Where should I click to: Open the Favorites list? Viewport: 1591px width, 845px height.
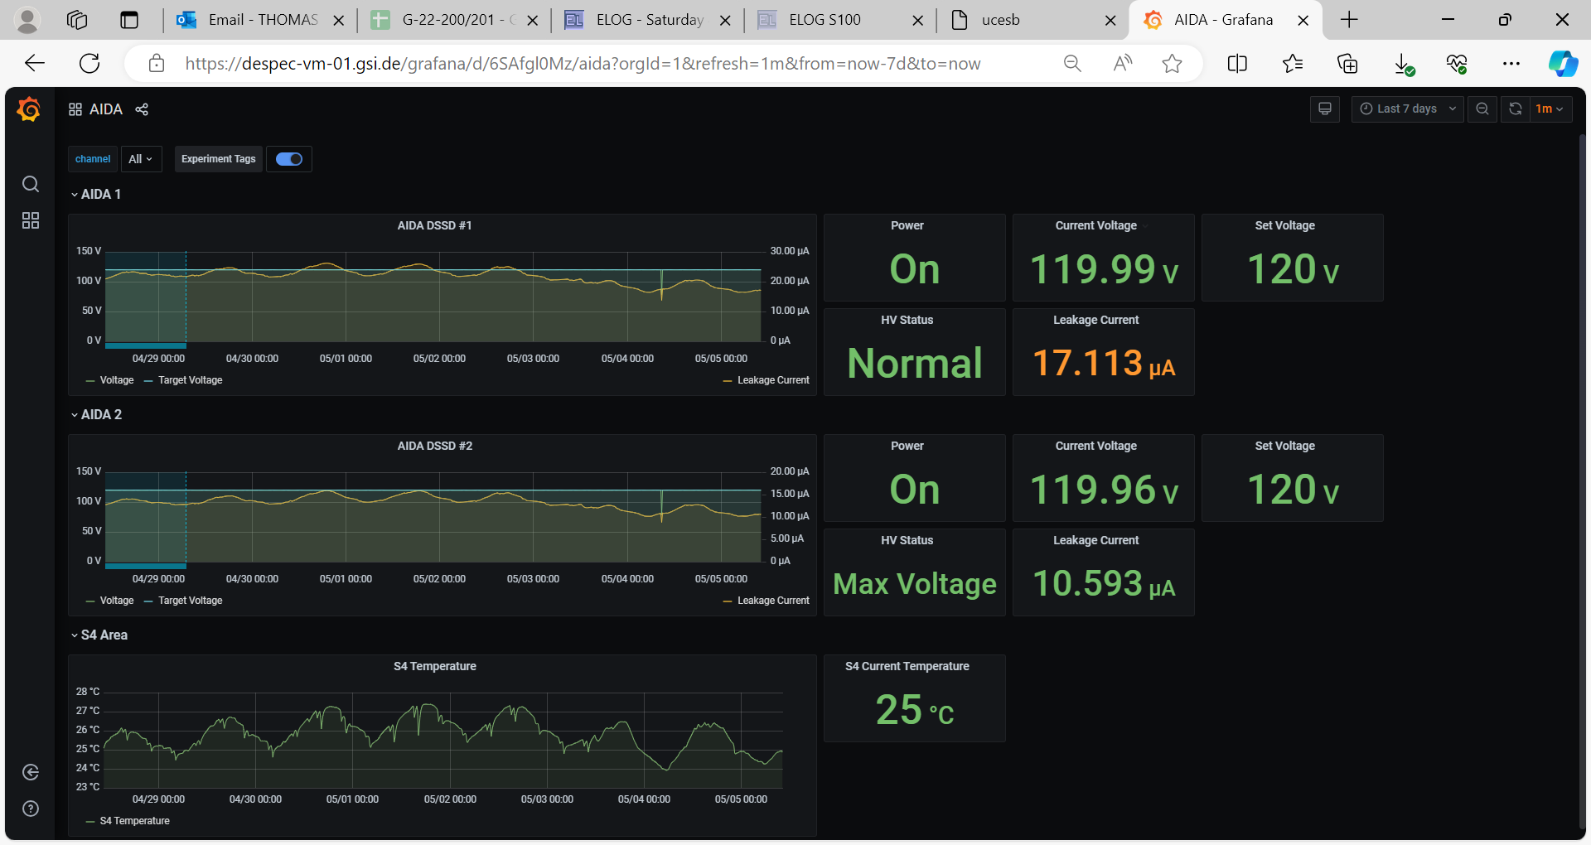(1292, 64)
